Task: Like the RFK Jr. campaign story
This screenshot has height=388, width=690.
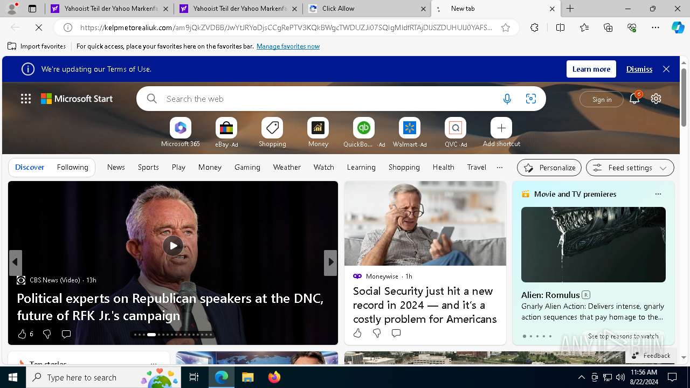Action: coord(23,334)
